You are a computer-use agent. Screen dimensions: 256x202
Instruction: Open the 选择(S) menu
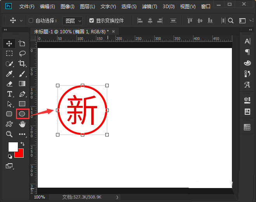tap(129, 7)
